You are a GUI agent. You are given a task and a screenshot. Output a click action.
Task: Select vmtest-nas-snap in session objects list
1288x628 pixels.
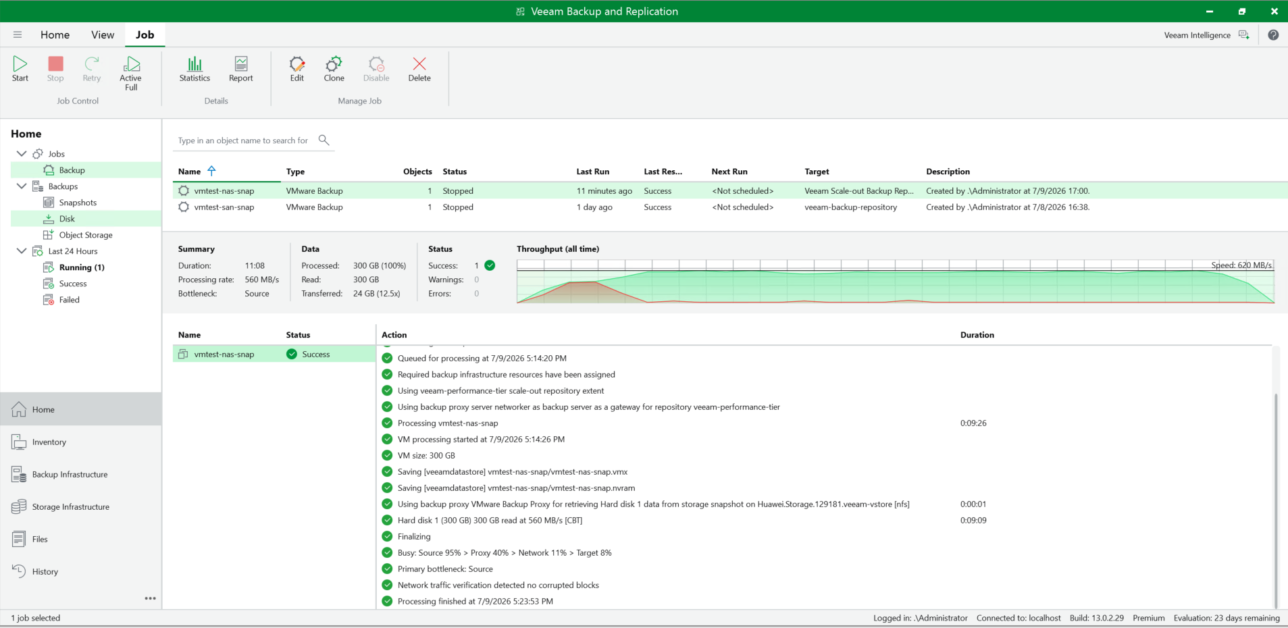(274, 354)
